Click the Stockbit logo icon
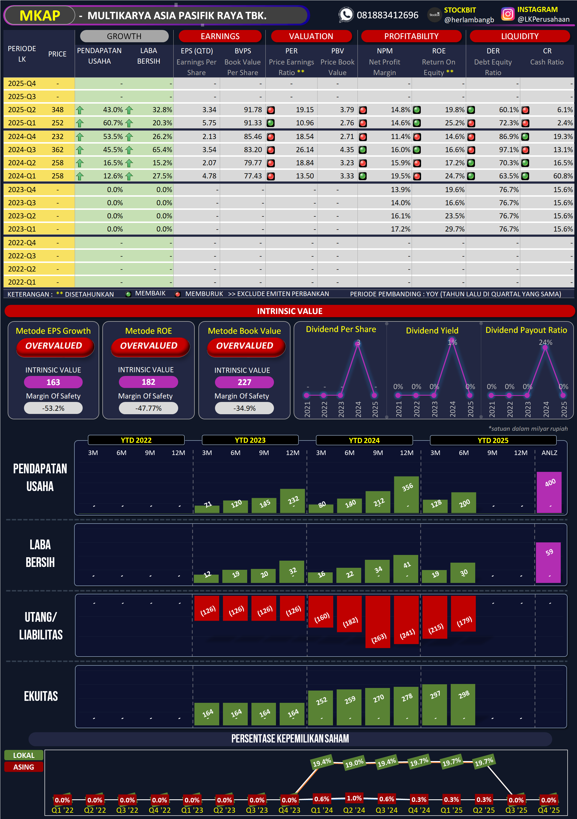Image resolution: width=577 pixels, height=819 pixels. pos(434,15)
